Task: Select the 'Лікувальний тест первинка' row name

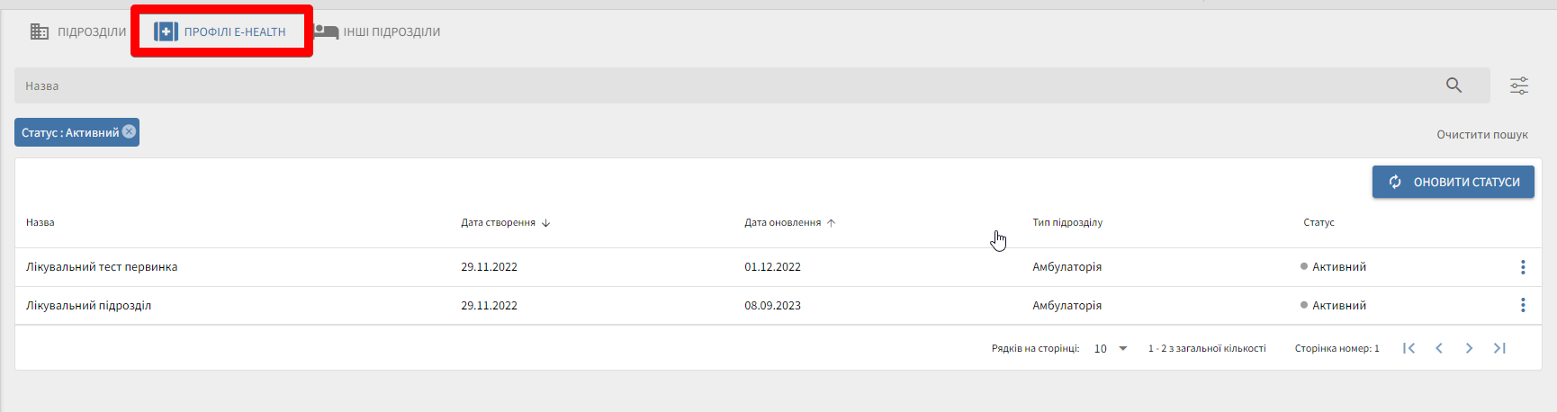Action: point(102,267)
